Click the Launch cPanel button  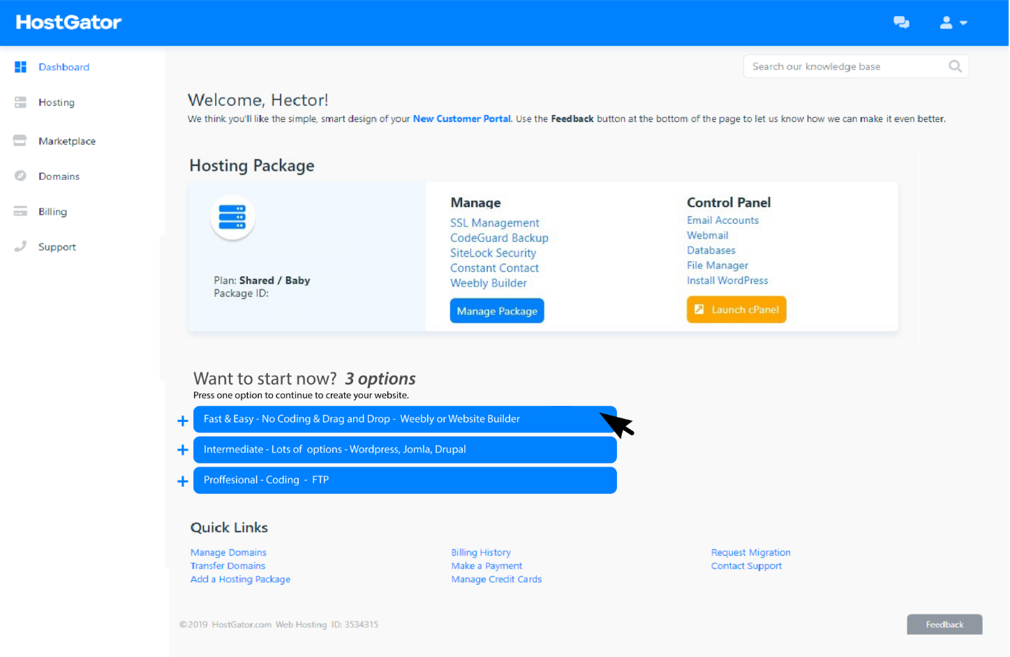(x=736, y=310)
